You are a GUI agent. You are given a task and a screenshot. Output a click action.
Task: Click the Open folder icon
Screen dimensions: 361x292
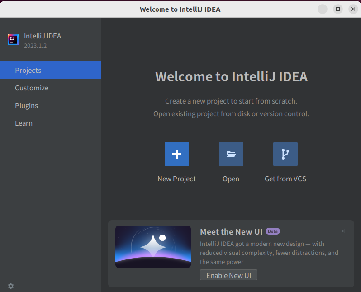coord(231,154)
